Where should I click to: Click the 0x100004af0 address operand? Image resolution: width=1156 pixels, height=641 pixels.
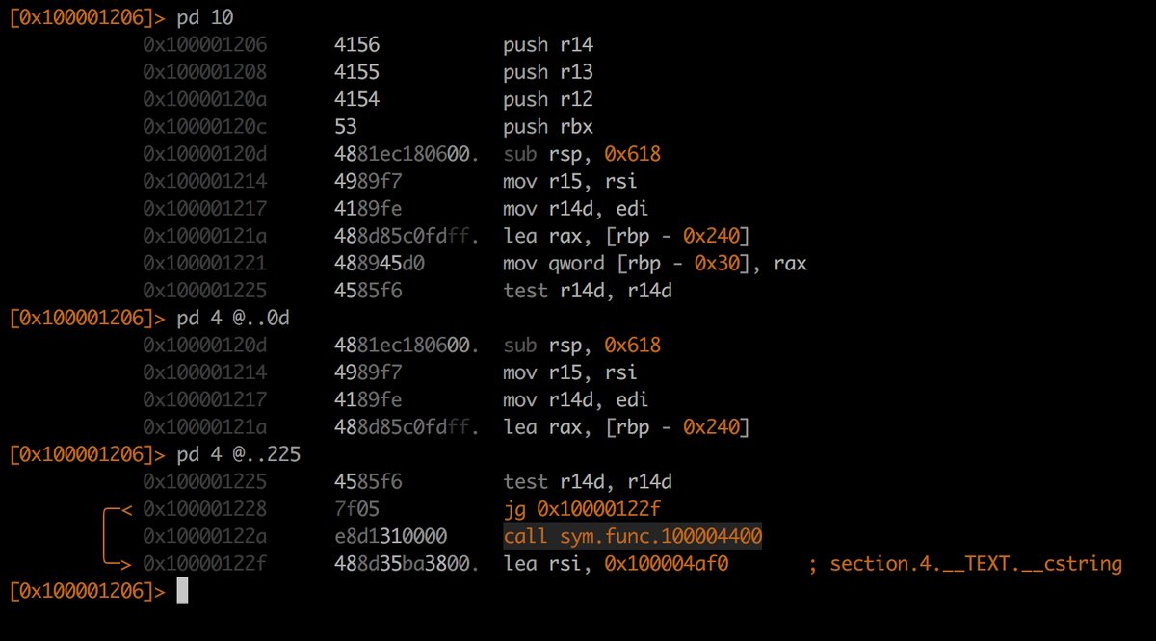[666, 564]
